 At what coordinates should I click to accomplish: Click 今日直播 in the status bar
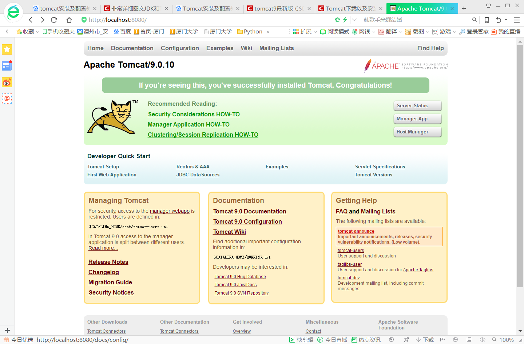click(333, 340)
